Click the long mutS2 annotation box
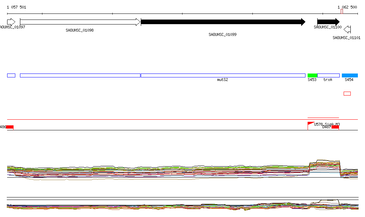The width and height of the screenshot is (365, 217). click(x=223, y=75)
